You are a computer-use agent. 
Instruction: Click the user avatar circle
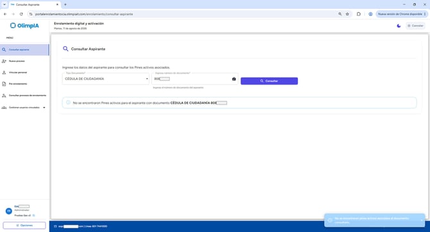[x=9, y=211]
